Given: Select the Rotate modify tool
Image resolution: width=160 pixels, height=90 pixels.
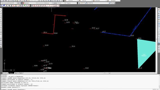Looking at the screenshot, I should coord(159,22).
